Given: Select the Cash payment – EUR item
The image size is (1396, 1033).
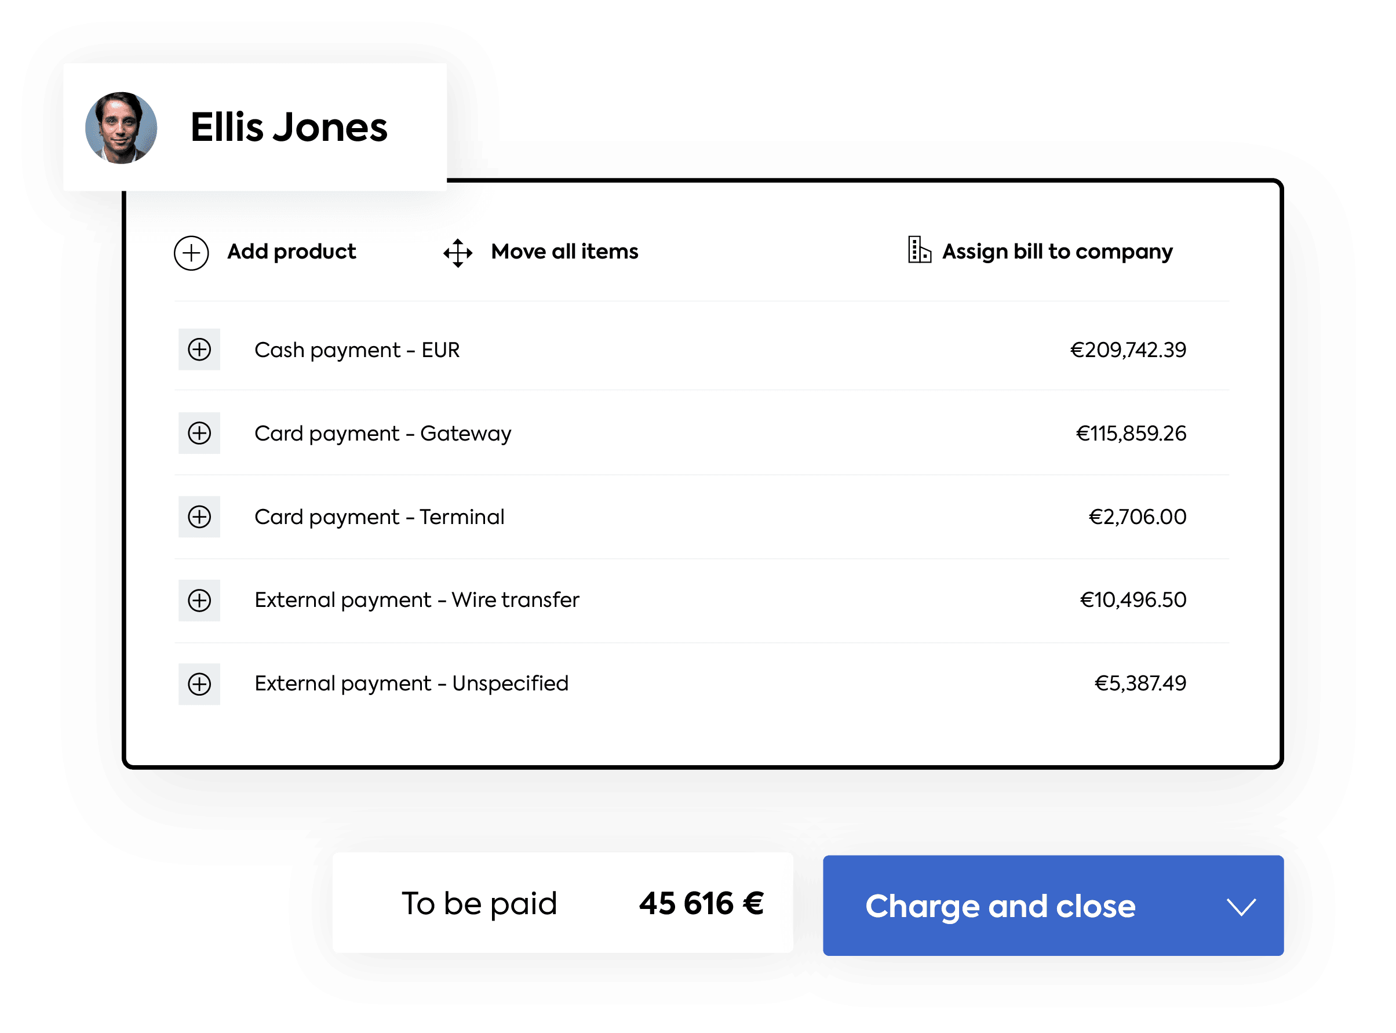Looking at the screenshot, I should point(357,350).
